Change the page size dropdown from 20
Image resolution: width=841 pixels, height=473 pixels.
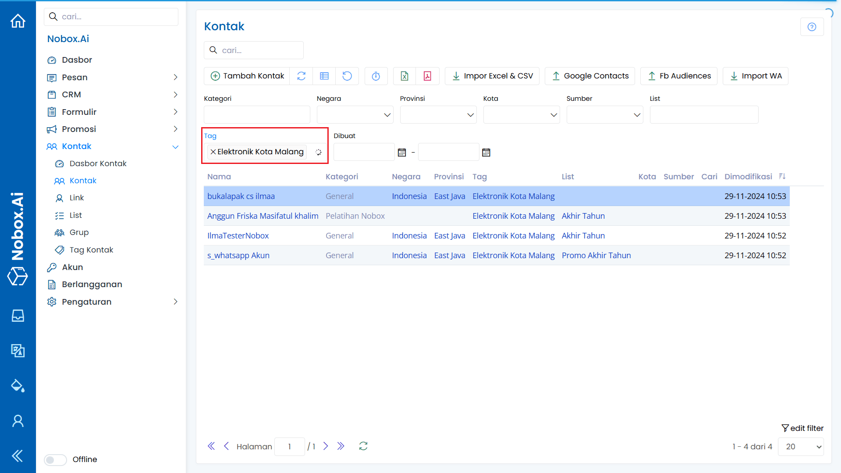pyautogui.click(x=801, y=446)
